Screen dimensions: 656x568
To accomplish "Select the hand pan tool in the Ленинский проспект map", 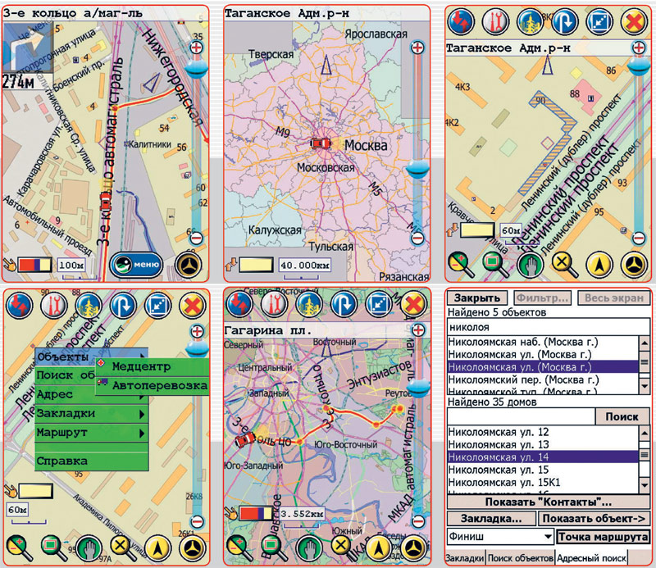I will 531,265.
